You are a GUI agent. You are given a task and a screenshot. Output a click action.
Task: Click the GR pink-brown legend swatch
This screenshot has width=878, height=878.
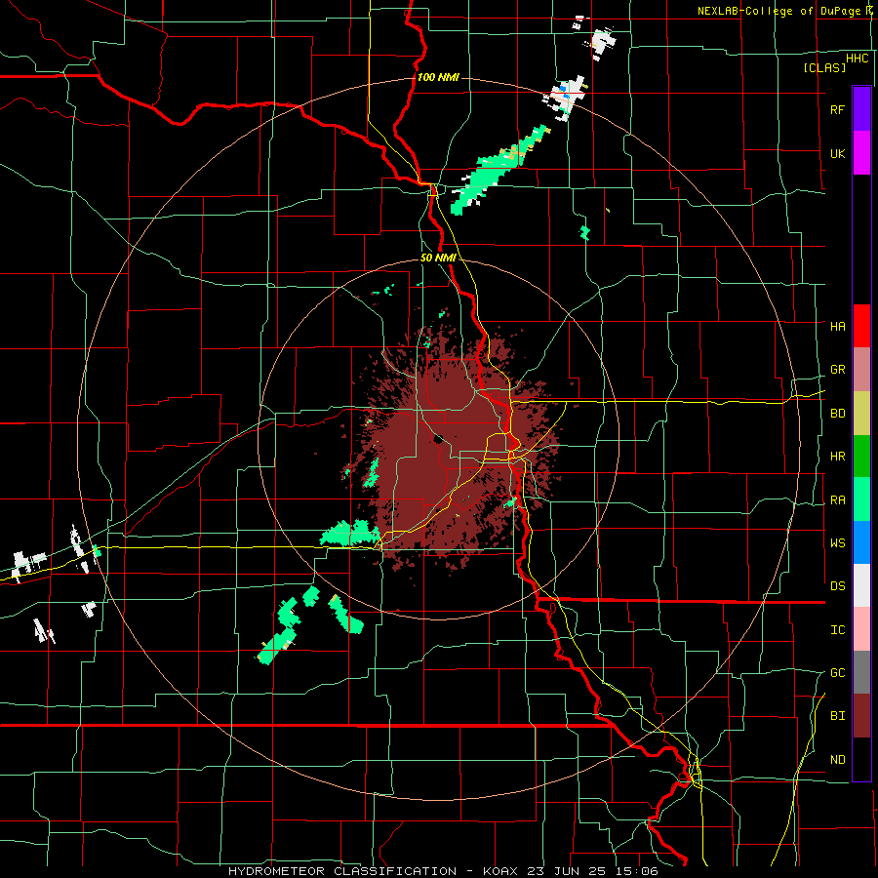[861, 370]
